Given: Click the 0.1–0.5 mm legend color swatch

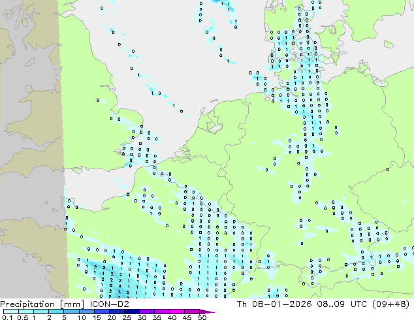Looking at the screenshot, I should pos(11,312).
